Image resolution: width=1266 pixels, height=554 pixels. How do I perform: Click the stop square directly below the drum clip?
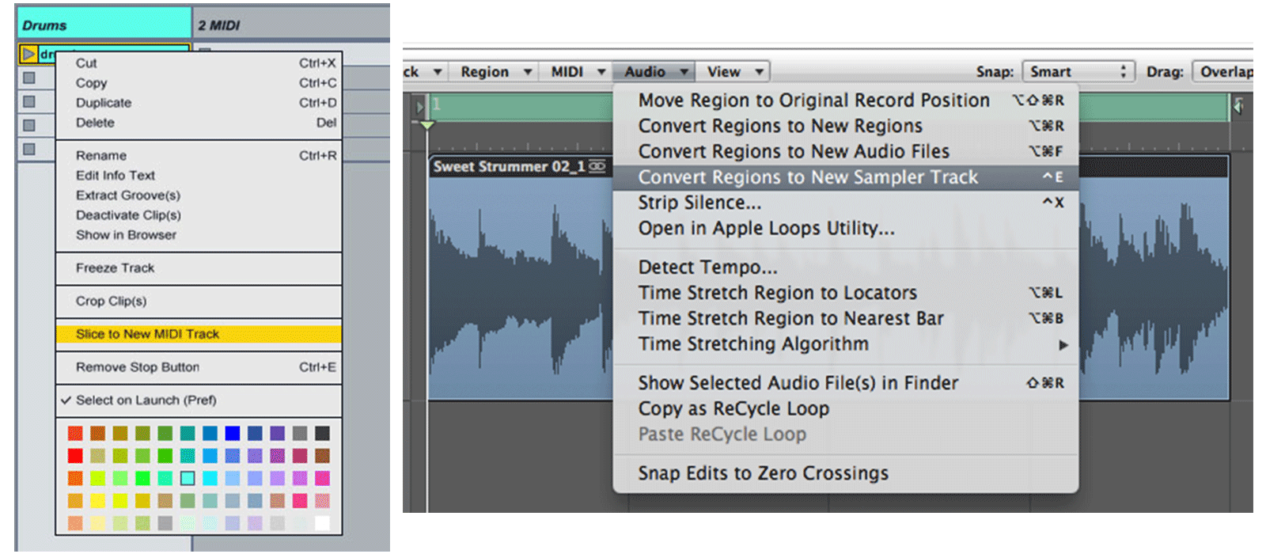point(29,78)
